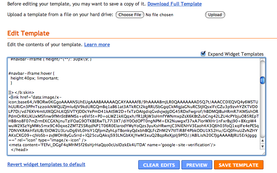Discard changes with CLEAR EDITS
This screenshot has height=173, width=277.
pos(159,165)
